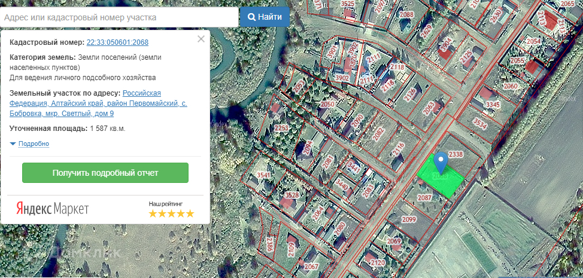Click the address or cadastral number search field
Image resolution: width=583 pixels, height=278 pixels.
119,17
